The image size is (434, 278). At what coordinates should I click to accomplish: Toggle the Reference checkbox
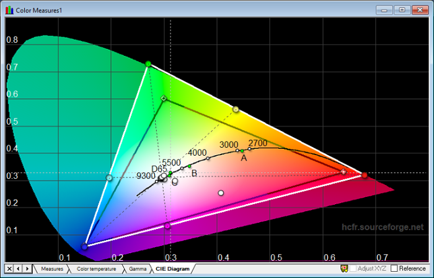coord(394,268)
